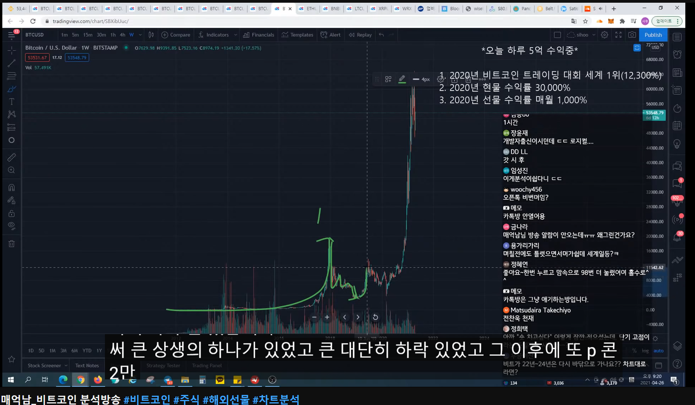The width and height of the screenshot is (695, 405).
Task: Toggle hide all drawings eye icon
Action: [12, 226]
